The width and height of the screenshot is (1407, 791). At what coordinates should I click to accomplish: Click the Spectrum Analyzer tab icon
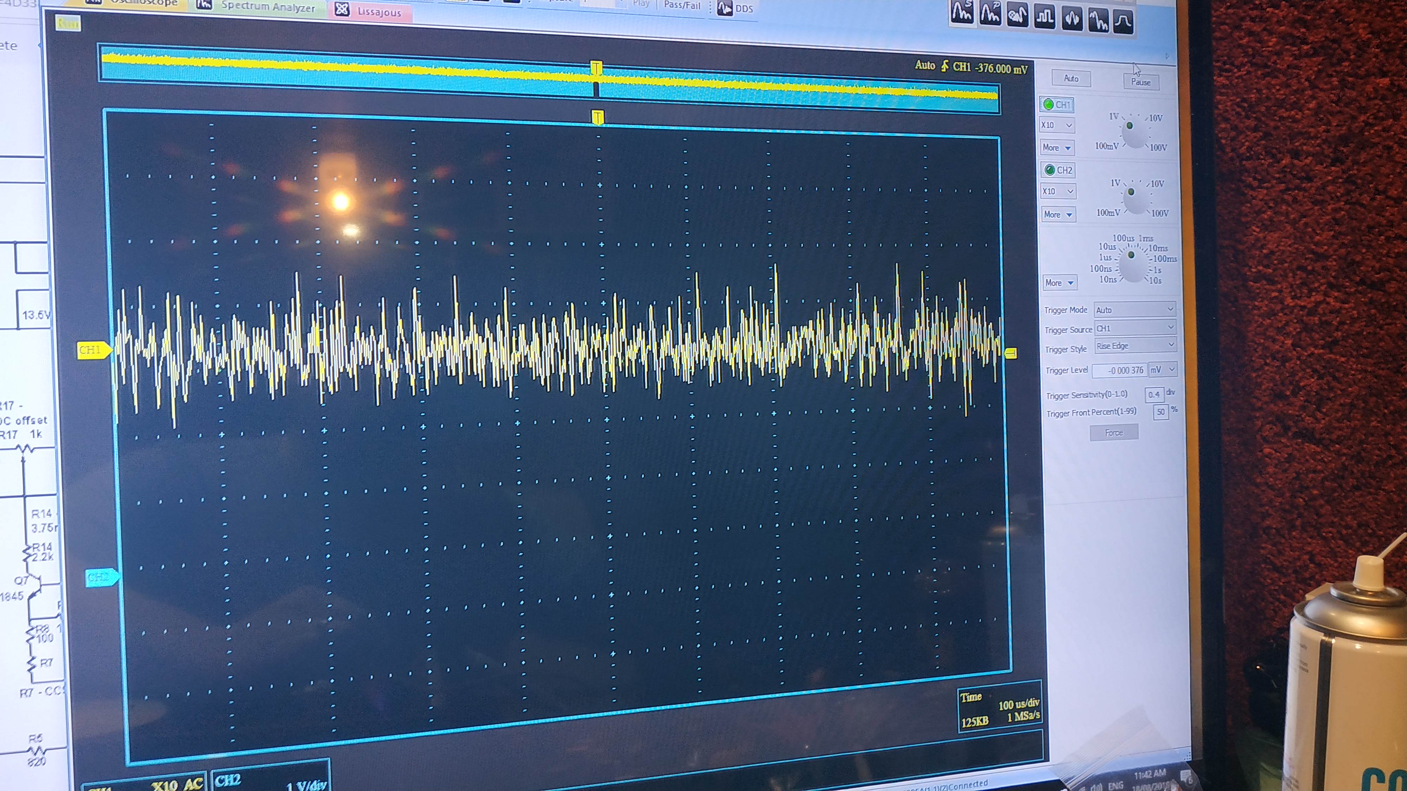click(204, 4)
